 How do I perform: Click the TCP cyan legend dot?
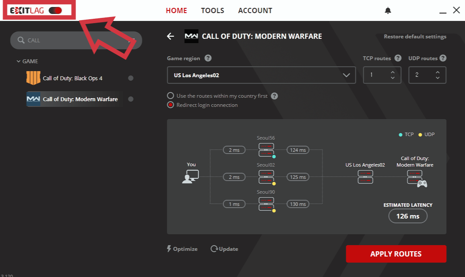point(401,135)
